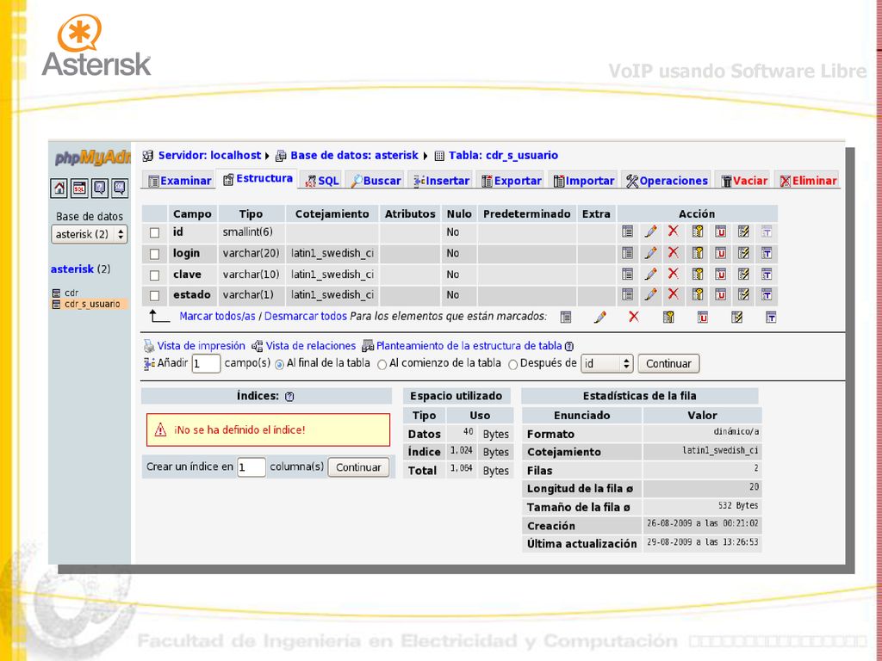882x661 pixels.
Task: Switch to the Operaciones tab
Action: 667,181
